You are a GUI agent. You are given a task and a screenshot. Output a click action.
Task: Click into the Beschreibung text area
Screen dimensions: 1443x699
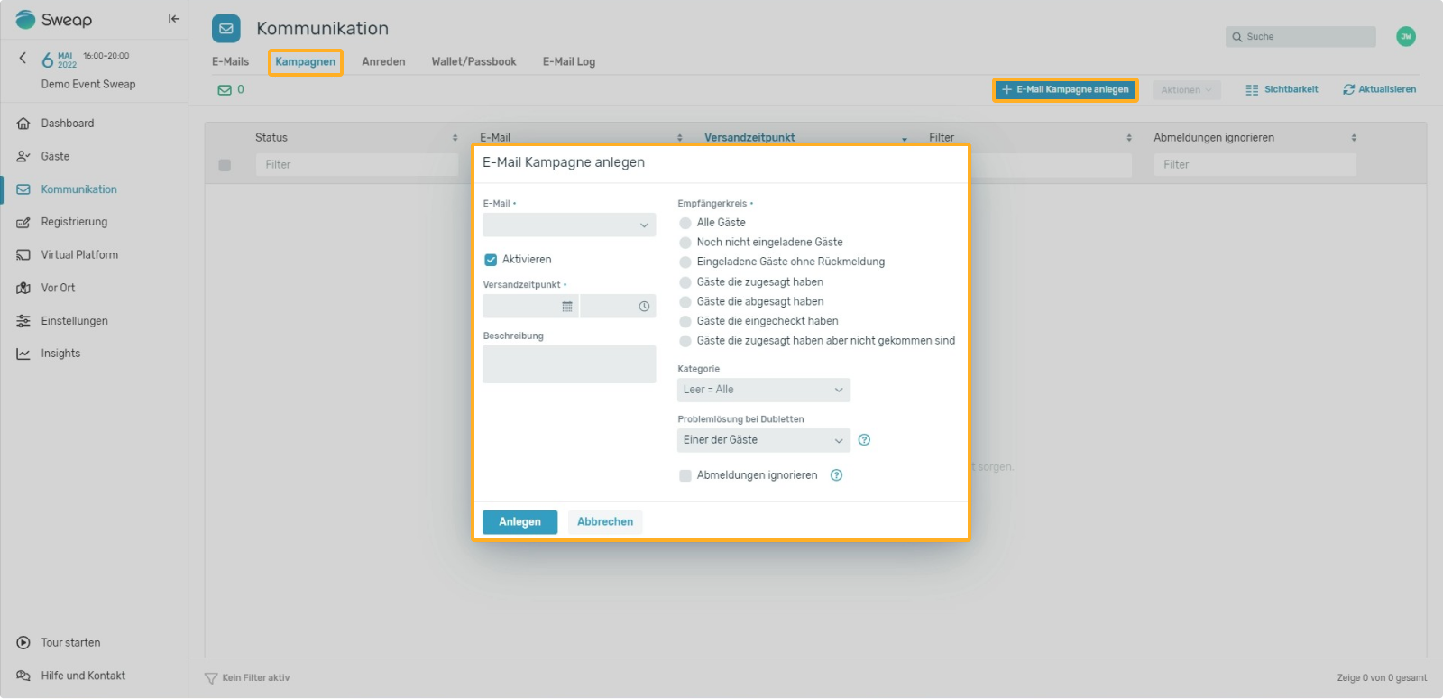(569, 364)
